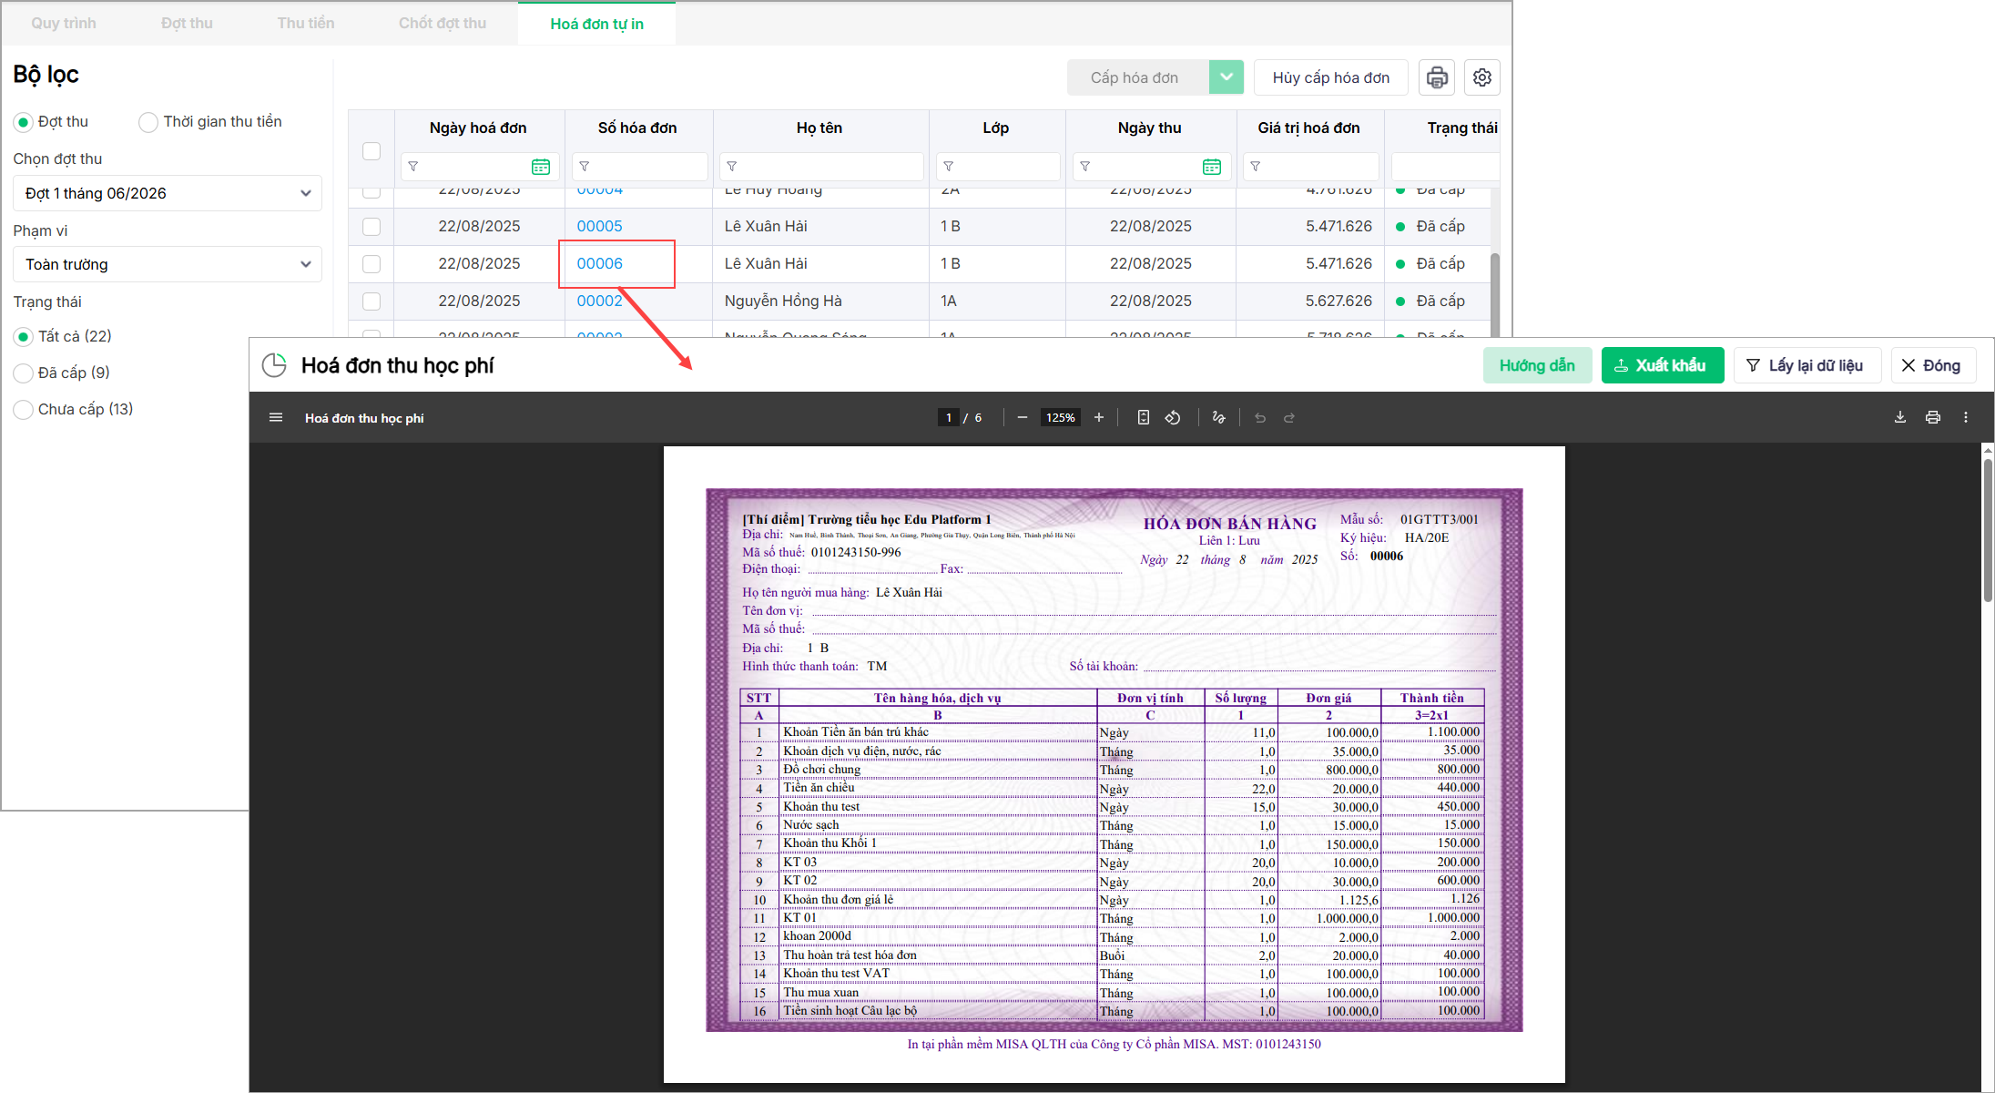
Task: Open the table settings gear icon
Action: click(x=1482, y=77)
